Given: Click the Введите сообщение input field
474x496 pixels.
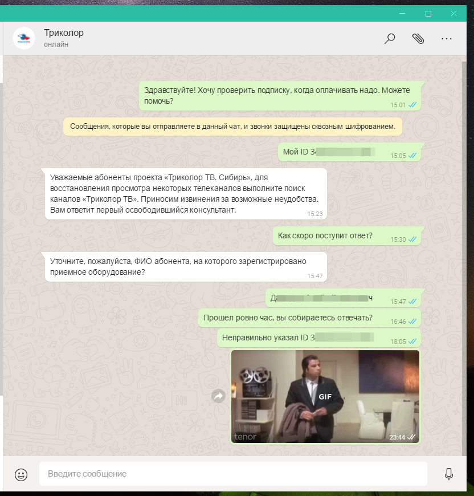Looking at the screenshot, I should 233,474.
